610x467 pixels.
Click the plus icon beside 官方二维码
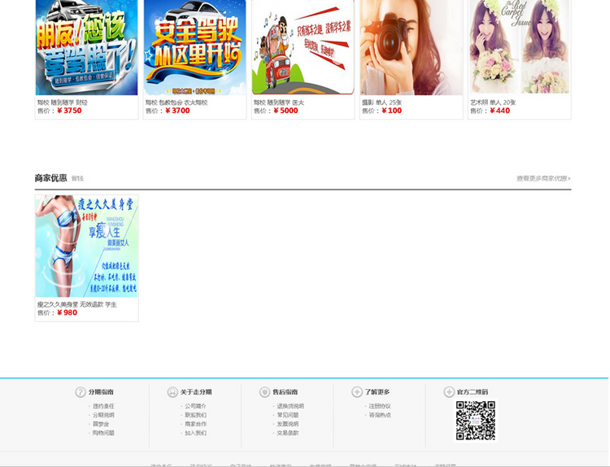pos(449,392)
